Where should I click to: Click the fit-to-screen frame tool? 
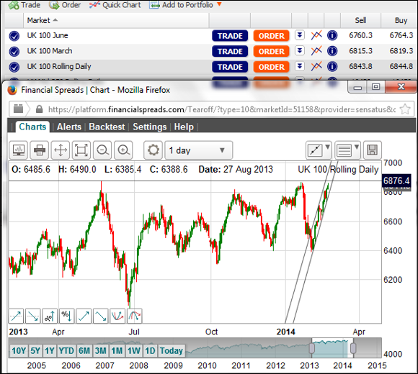pos(81,150)
